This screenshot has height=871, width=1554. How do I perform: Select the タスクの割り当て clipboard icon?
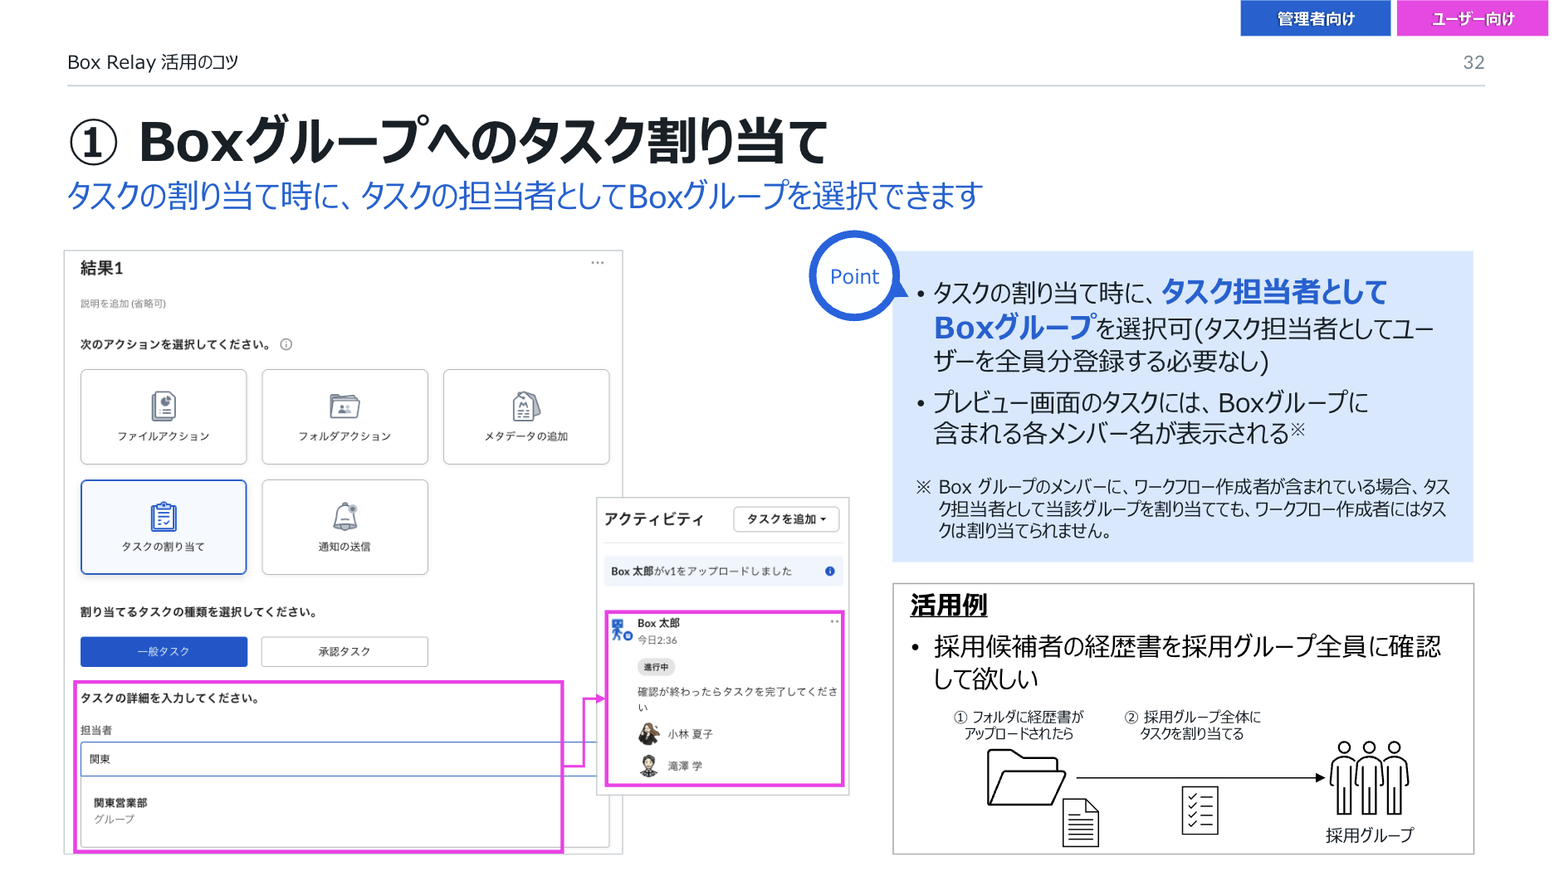click(164, 517)
